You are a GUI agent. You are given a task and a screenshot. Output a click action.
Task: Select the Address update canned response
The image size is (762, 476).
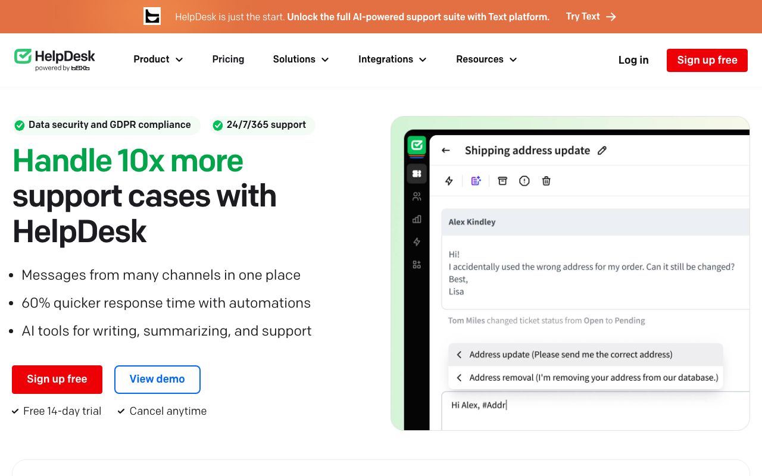tap(586, 355)
